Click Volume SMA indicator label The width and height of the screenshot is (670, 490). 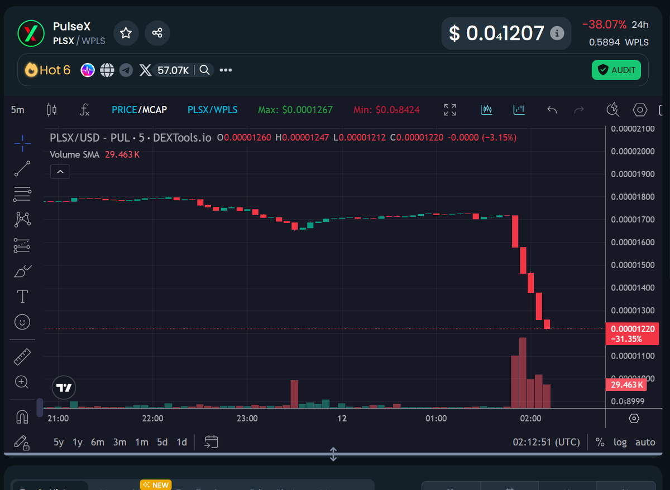(74, 154)
